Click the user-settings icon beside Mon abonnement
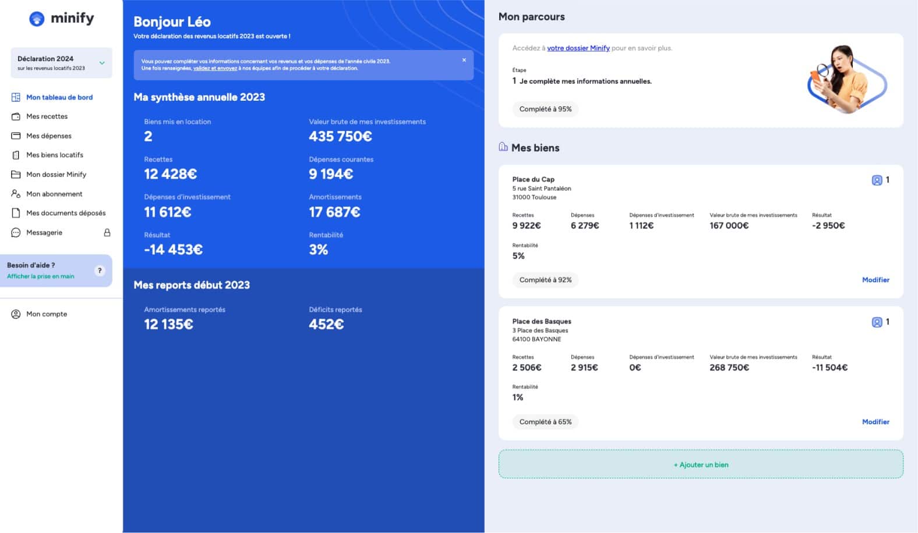Viewport: 918px width, 533px height. [x=16, y=194]
